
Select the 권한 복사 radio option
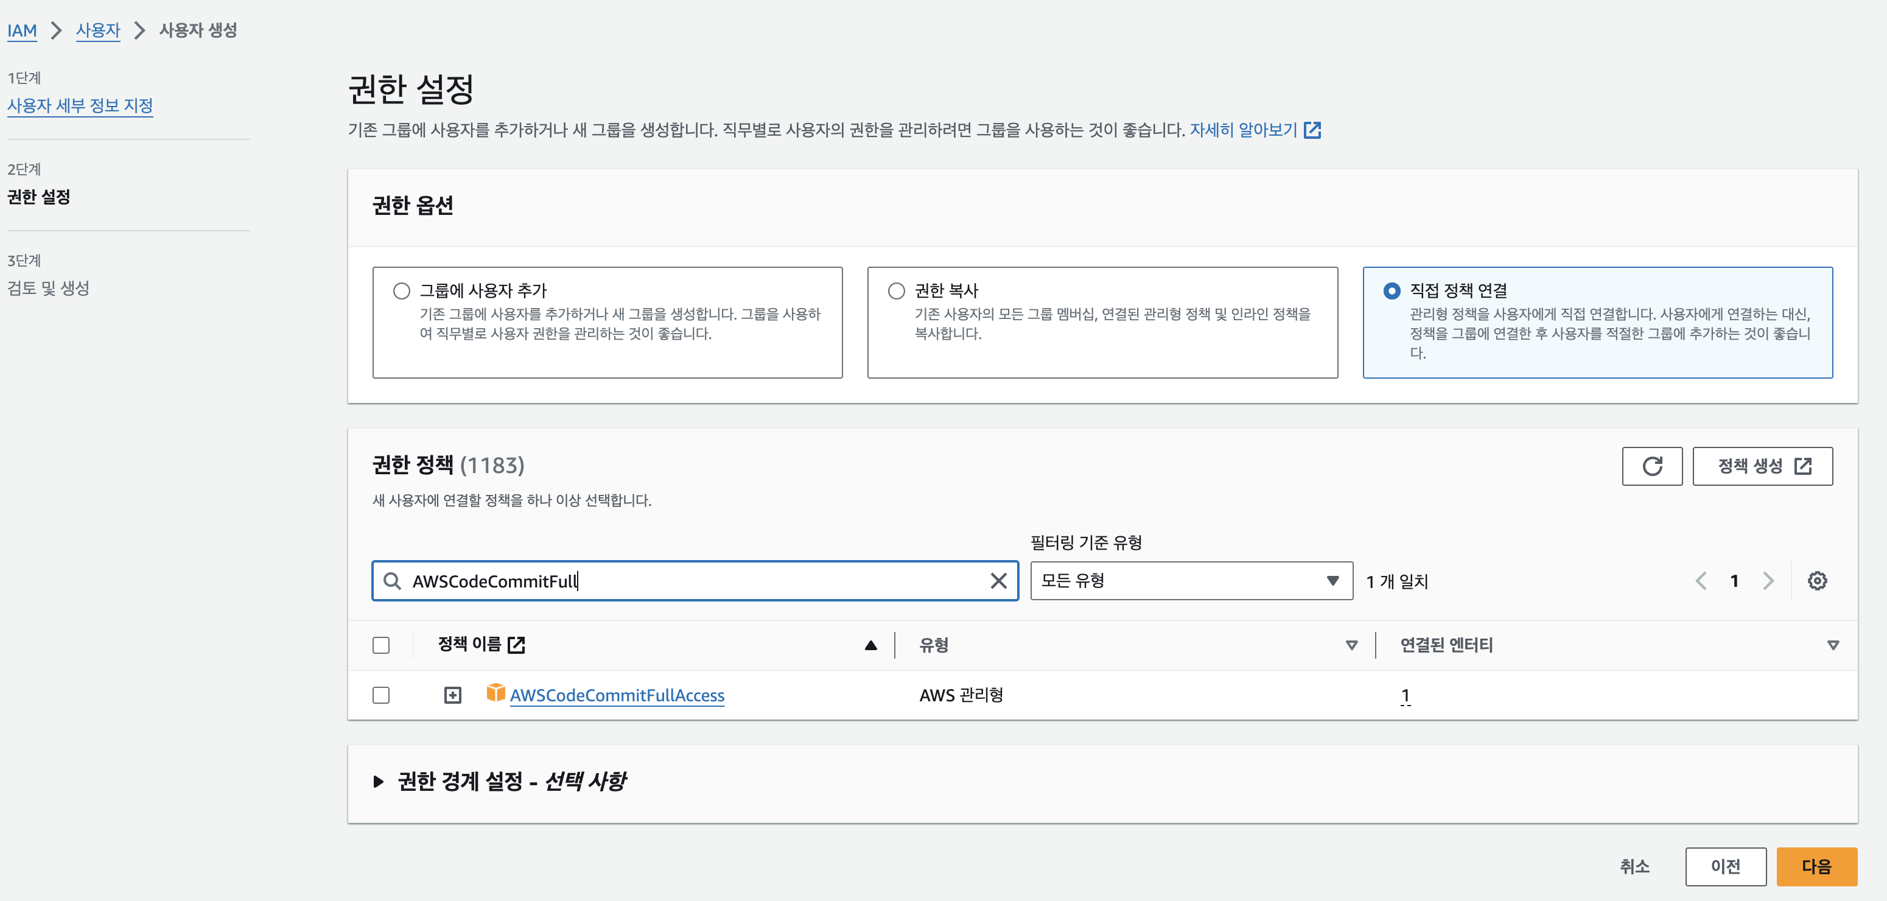tap(897, 291)
